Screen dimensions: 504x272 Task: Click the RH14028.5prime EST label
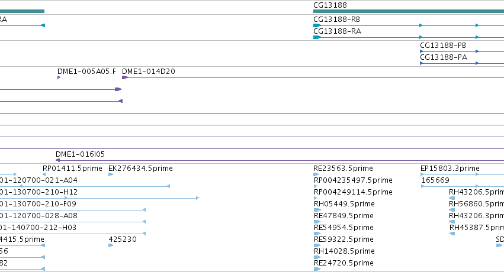344,251
